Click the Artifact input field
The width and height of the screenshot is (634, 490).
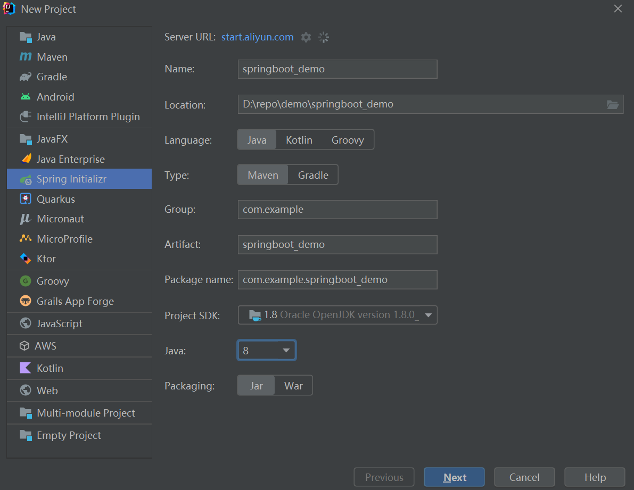pos(337,245)
